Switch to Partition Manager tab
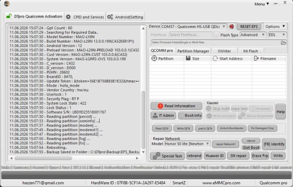This screenshot has width=293, height=187. [193, 51]
